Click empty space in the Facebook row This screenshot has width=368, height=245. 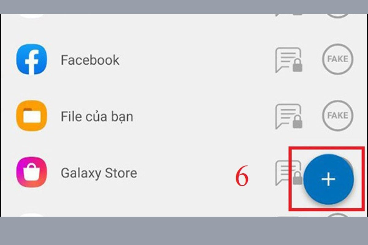click(x=196, y=60)
